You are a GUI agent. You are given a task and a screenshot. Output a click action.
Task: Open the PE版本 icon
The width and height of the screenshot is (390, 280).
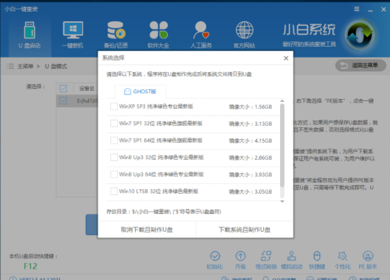pyautogui.click(x=368, y=256)
